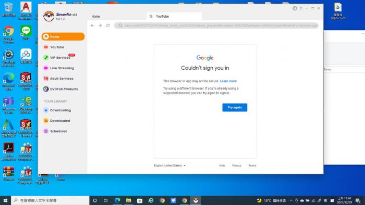Select the AutoCAD desktop shortcut
365x205 pixels.
coord(26,10)
